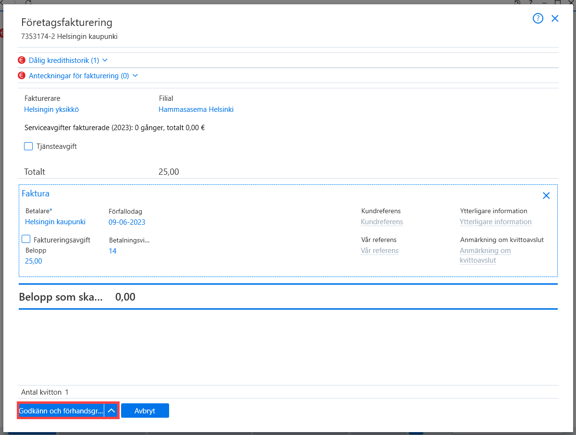
Task: Select Filial Hammasasema Helsinki
Action: coord(196,109)
